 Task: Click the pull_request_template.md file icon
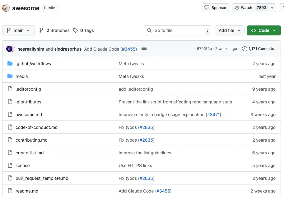[x=10, y=178]
